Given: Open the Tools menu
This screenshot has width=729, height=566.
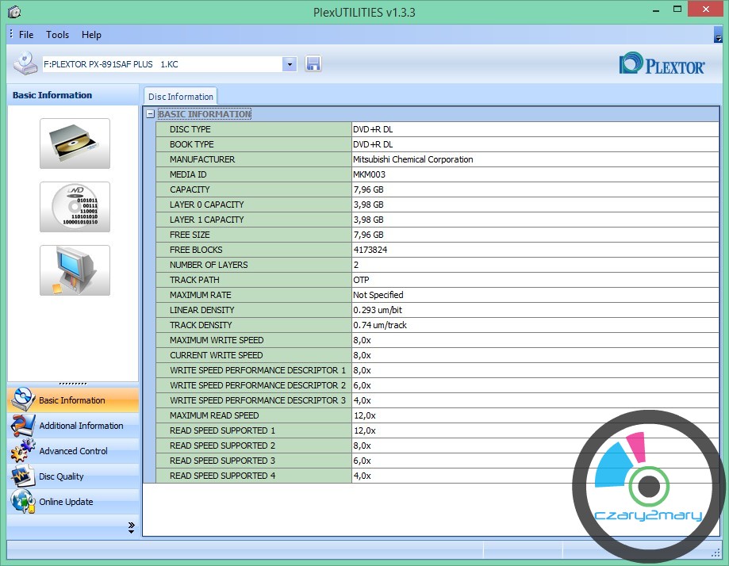Looking at the screenshot, I should (57, 35).
